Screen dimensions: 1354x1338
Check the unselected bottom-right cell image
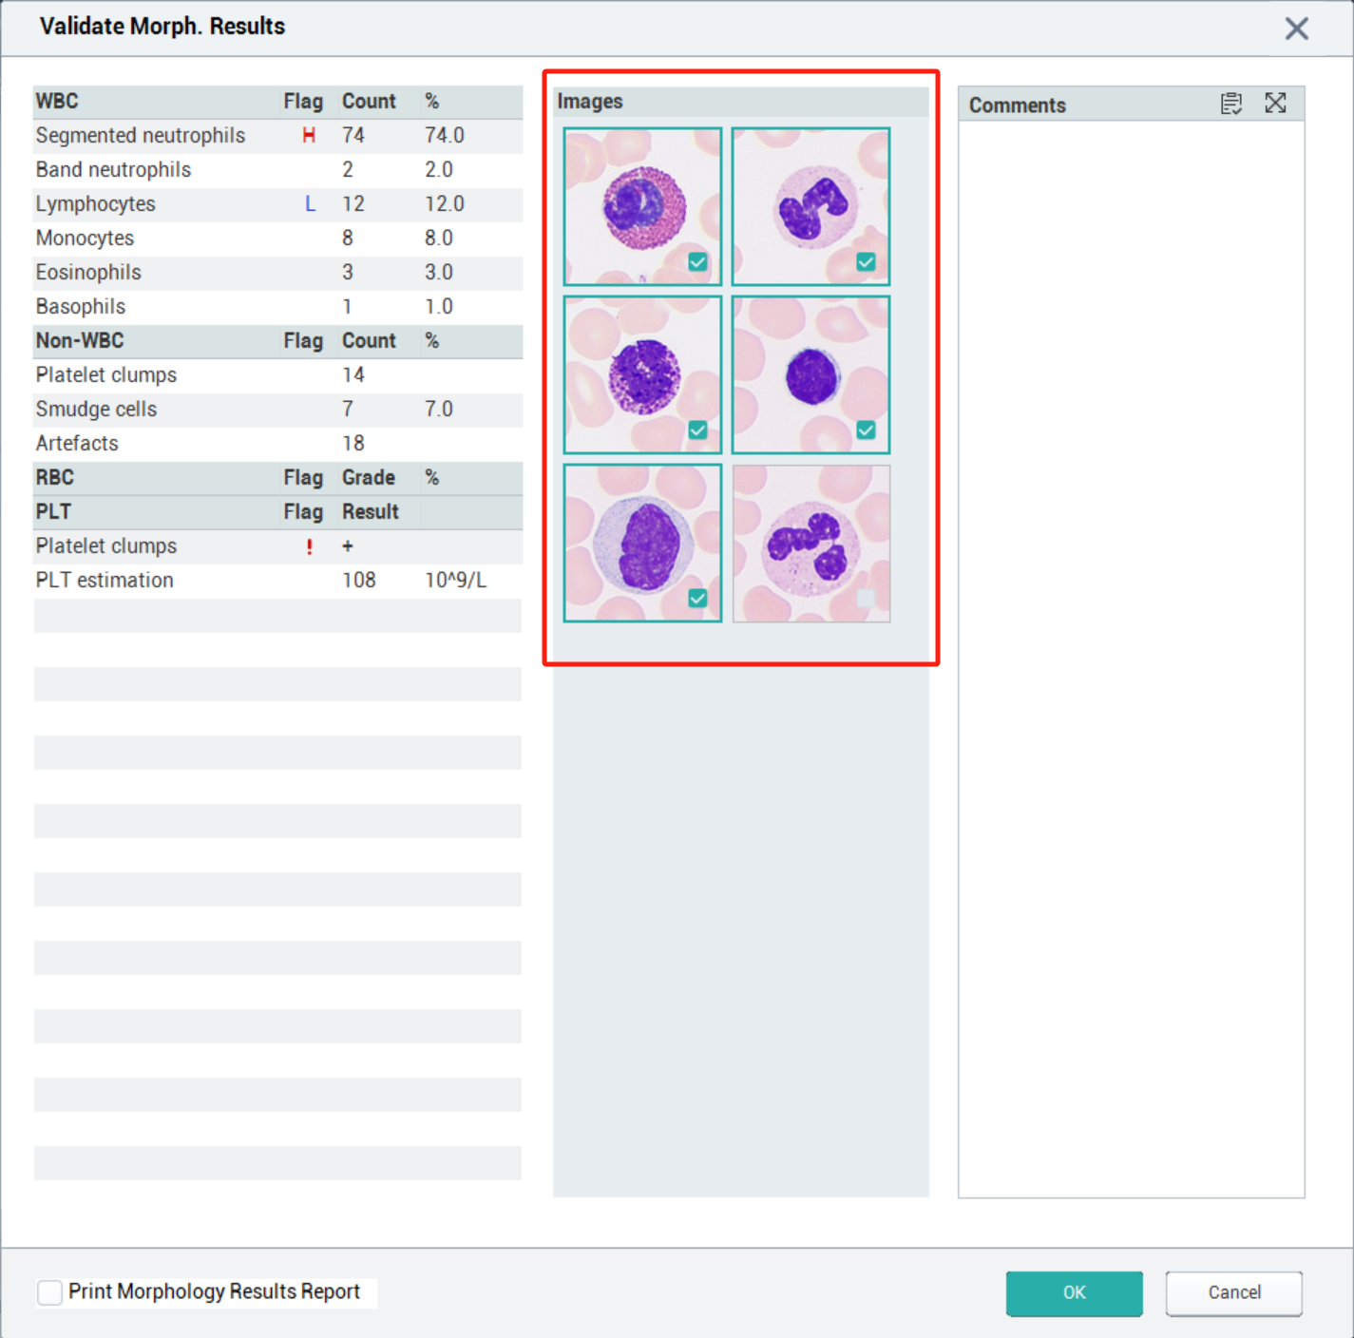coord(866,598)
